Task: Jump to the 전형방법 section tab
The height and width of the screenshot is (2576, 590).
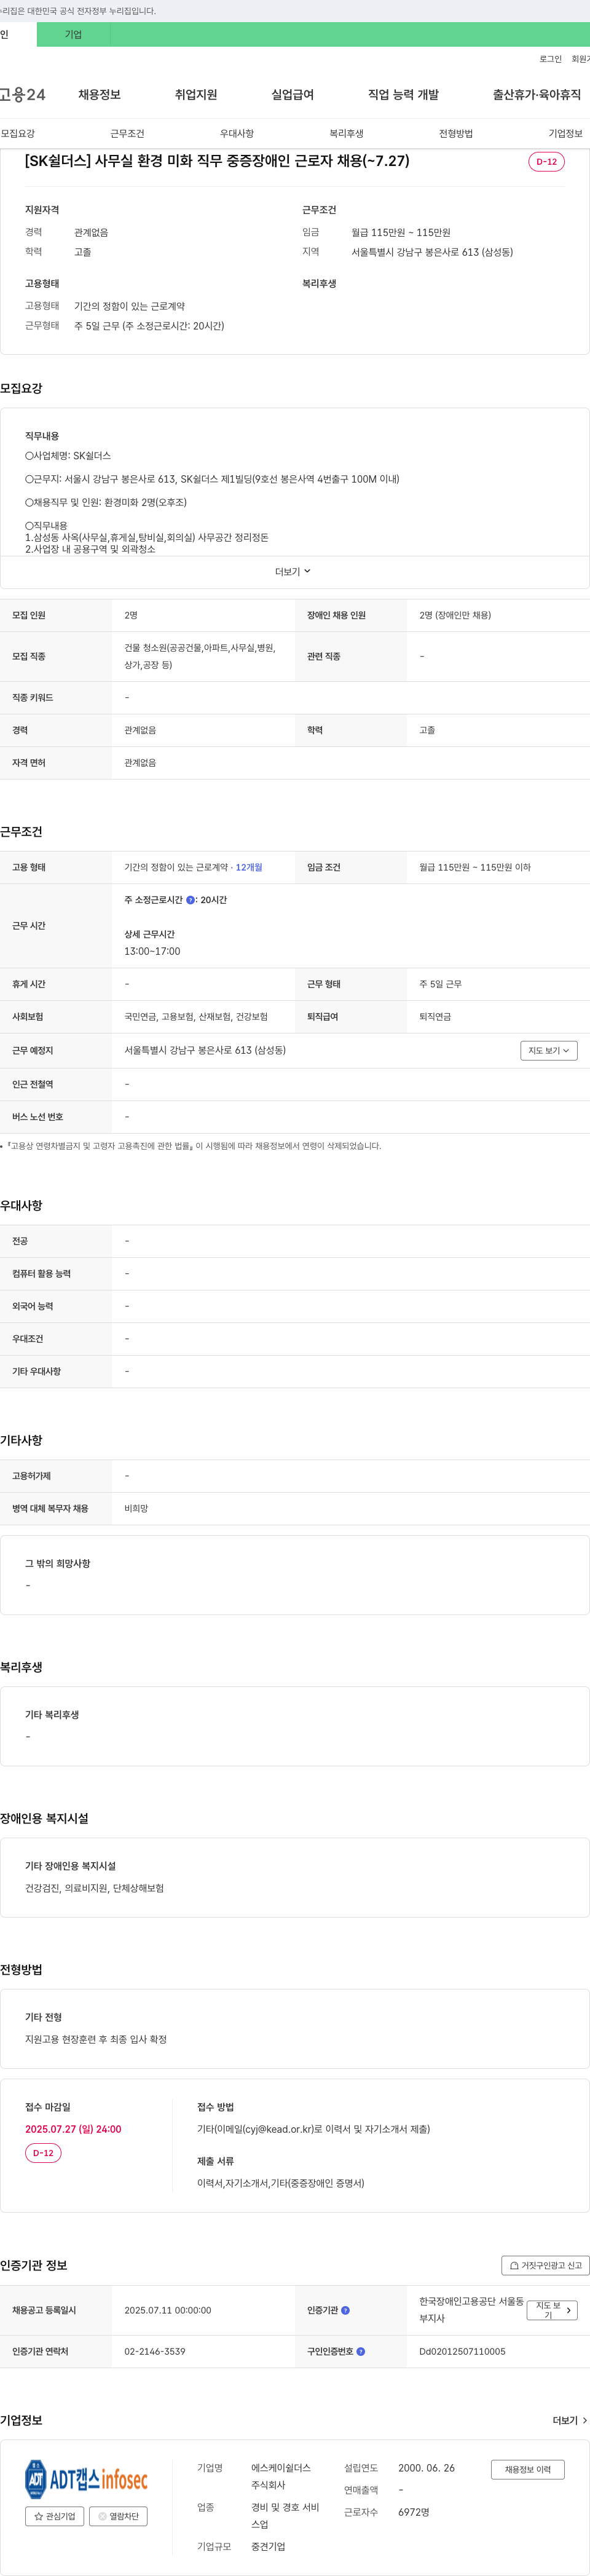Action: 456,133
